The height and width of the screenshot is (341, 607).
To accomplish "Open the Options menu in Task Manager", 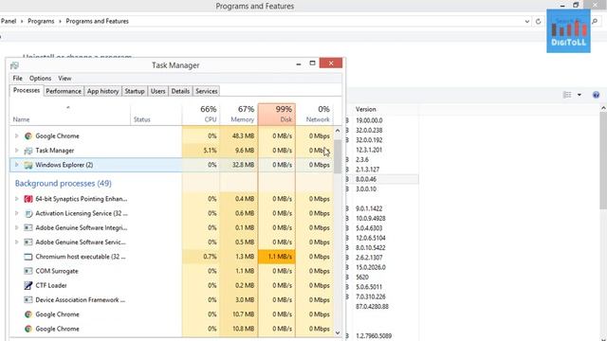I will (40, 78).
